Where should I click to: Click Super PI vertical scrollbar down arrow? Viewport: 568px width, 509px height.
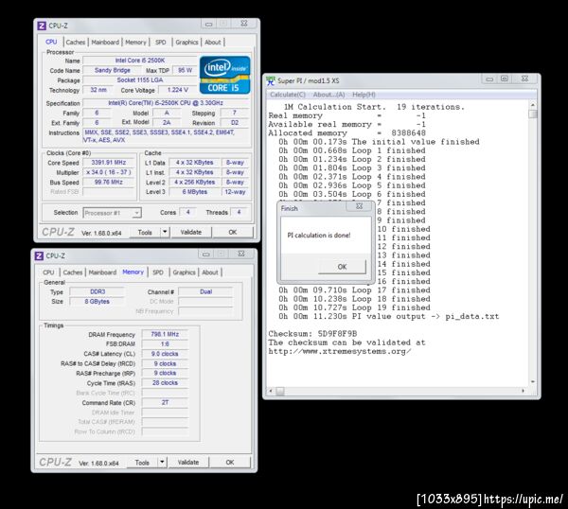[x=532, y=382]
